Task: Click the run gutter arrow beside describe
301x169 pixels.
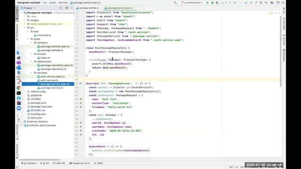Action: click(x=80, y=84)
